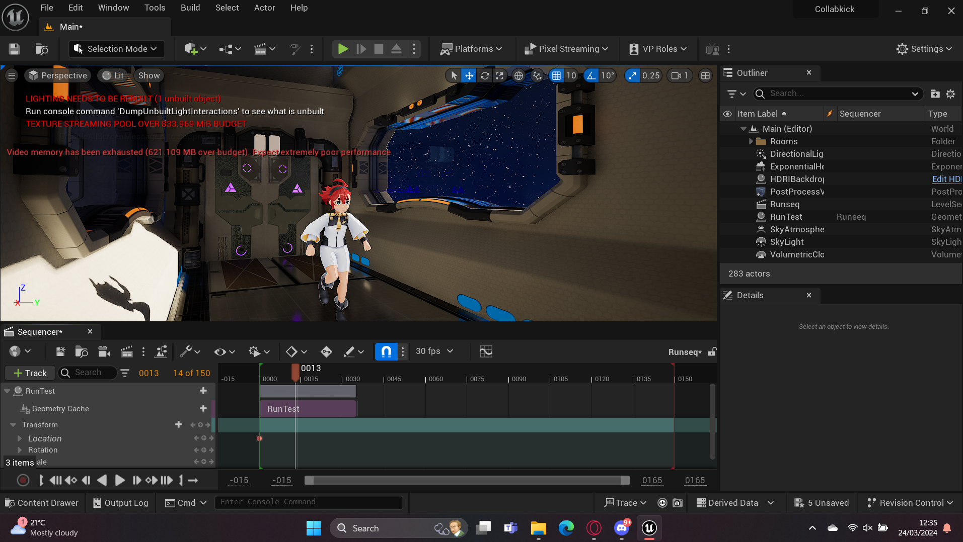Open camera speed setting showing 1

680,75
